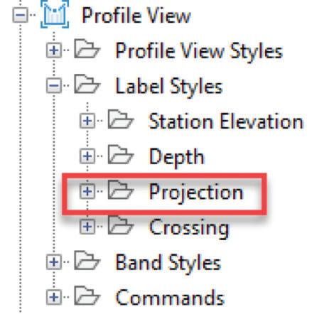Image resolution: width=334 pixels, height=314 pixels.
Task: Click the Profile View graph icon
Action: tap(55, 14)
